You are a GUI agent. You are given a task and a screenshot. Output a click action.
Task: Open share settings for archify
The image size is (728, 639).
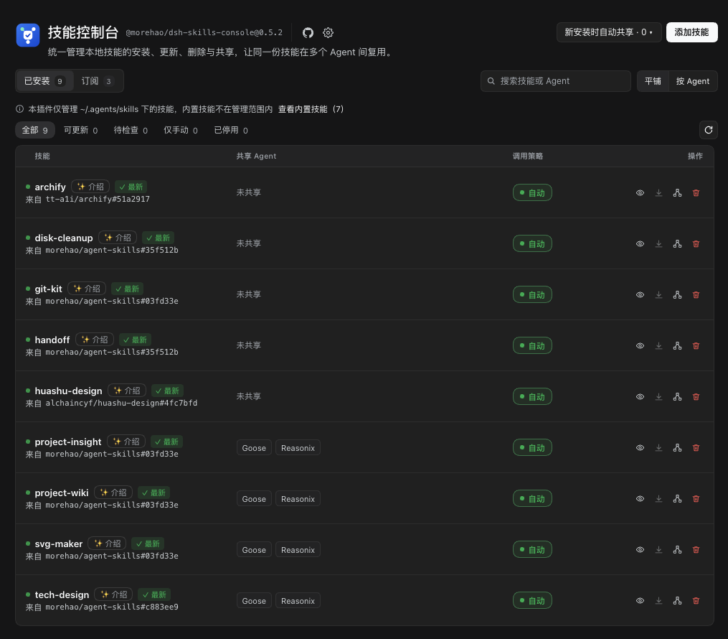coord(677,192)
